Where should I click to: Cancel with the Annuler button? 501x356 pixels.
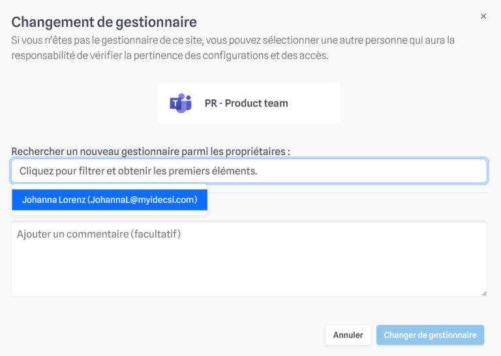pyautogui.click(x=348, y=335)
